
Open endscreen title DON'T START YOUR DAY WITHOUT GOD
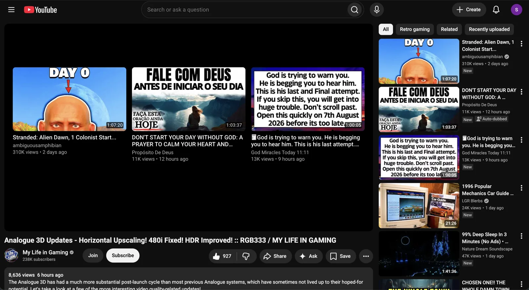point(187,141)
